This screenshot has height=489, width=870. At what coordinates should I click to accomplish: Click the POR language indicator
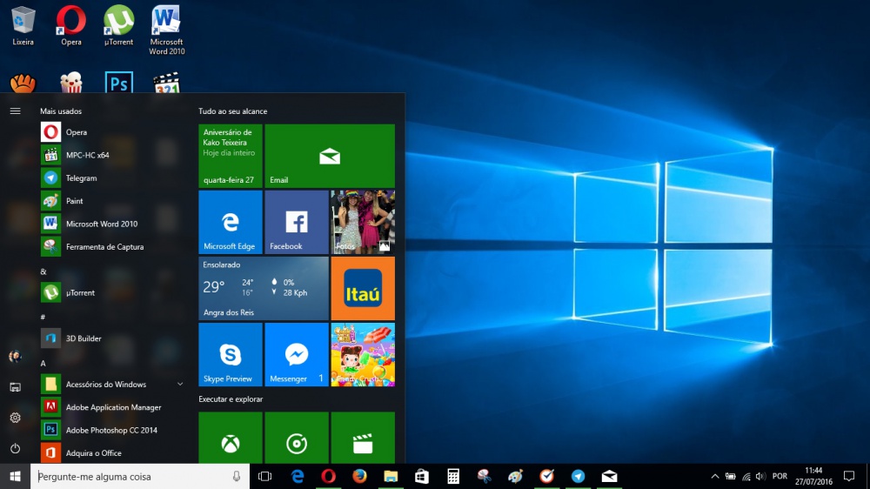coord(780,476)
